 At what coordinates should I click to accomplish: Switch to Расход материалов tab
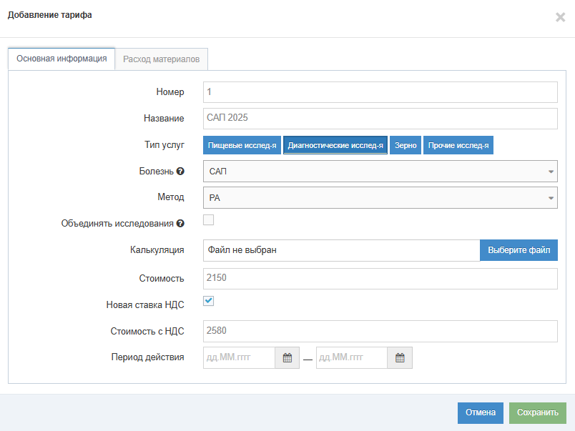[161, 59]
